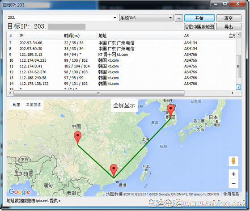Screen dimensions: 250x211
Task: Expand the 系统DNS combo box
Action: (146, 18)
